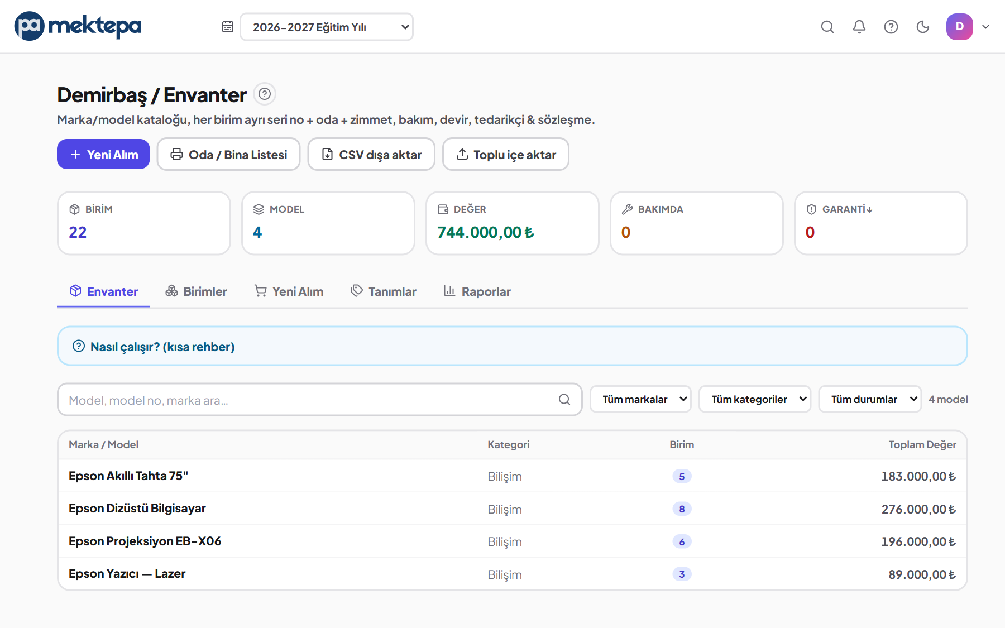Open the search icon in the header
Viewport: 1005px width, 628px height.
pyautogui.click(x=827, y=27)
